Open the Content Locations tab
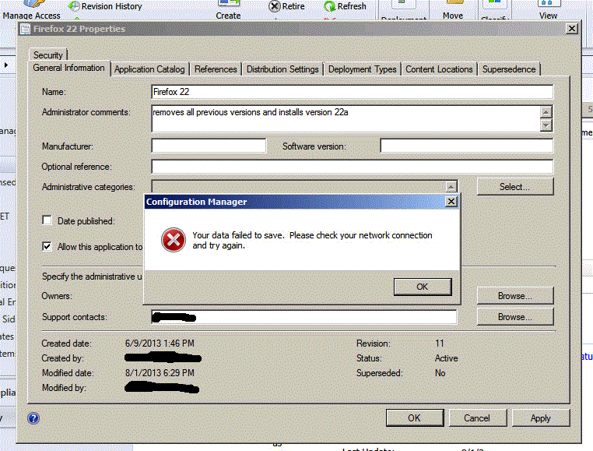The image size is (593, 451). tap(439, 69)
